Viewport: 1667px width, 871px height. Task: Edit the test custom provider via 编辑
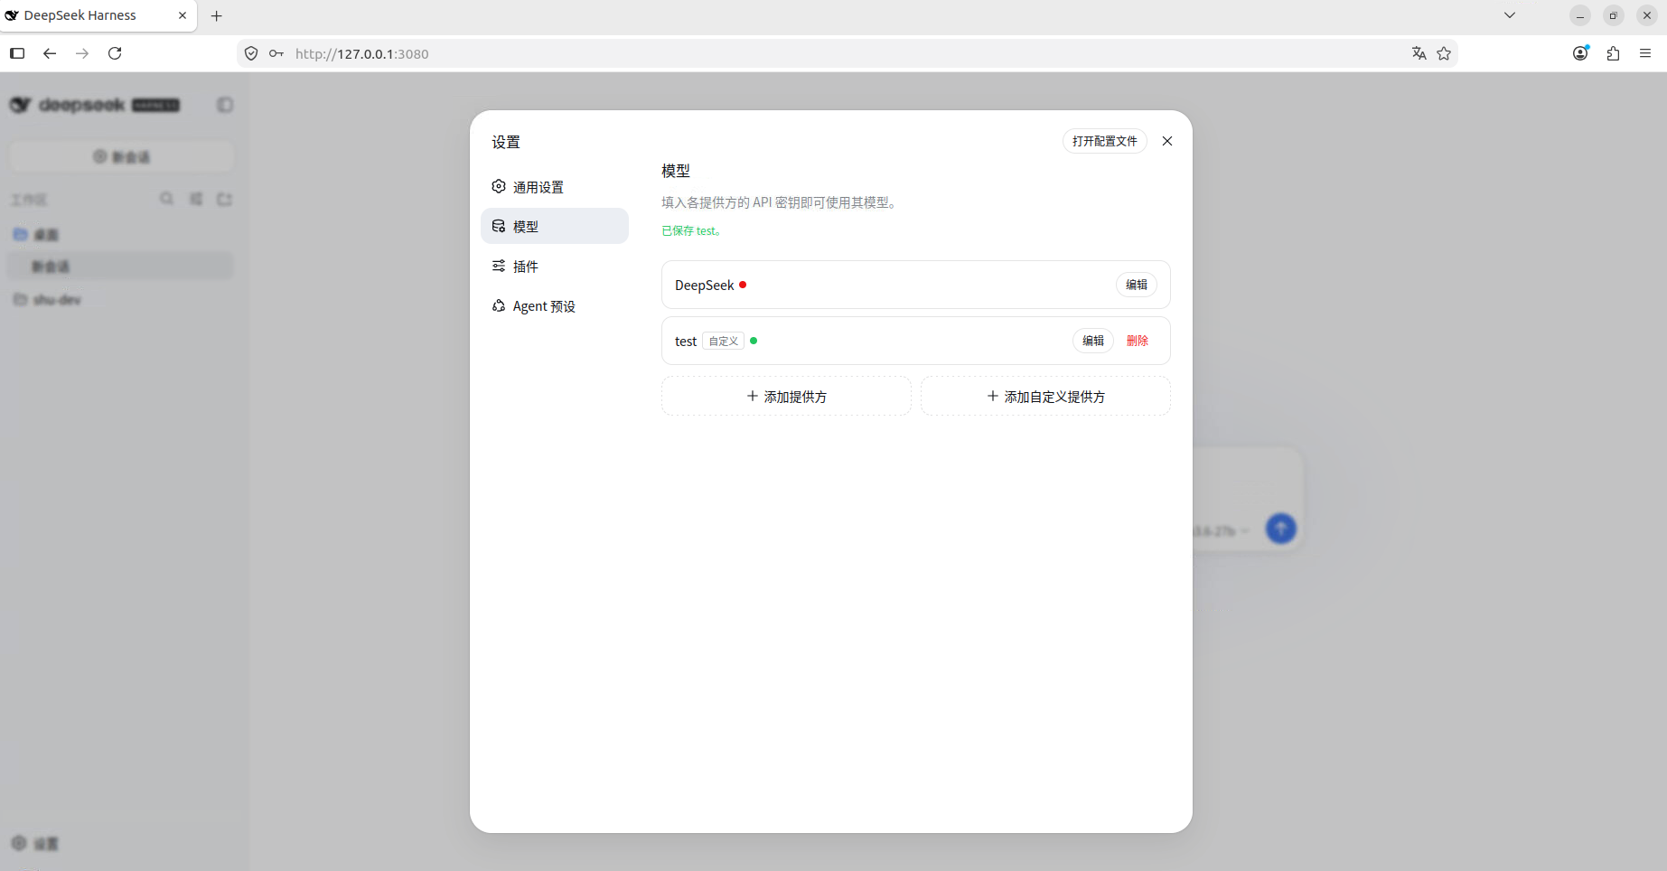[x=1093, y=341]
